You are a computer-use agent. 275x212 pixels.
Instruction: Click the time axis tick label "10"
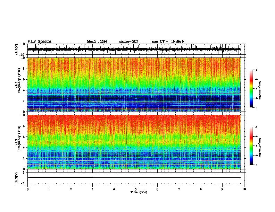pyautogui.click(x=244, y=189)
